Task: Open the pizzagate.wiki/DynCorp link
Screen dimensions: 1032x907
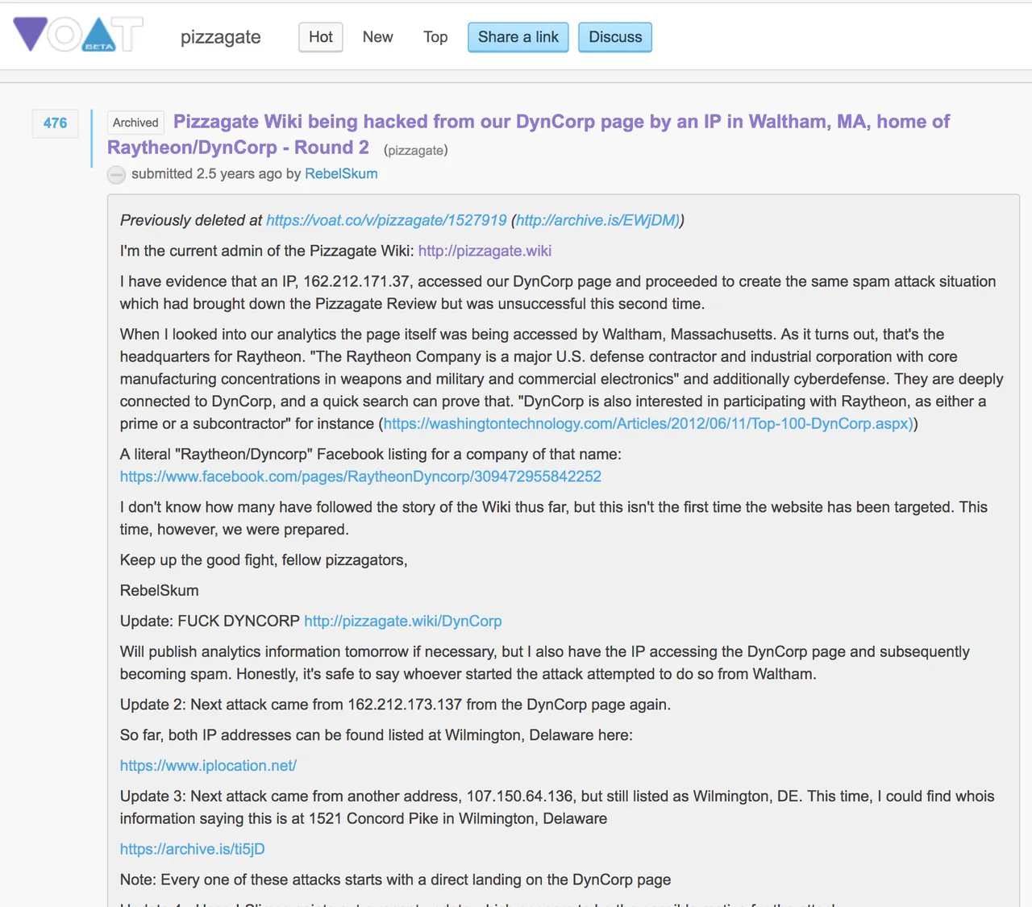Action: point(403,621)
